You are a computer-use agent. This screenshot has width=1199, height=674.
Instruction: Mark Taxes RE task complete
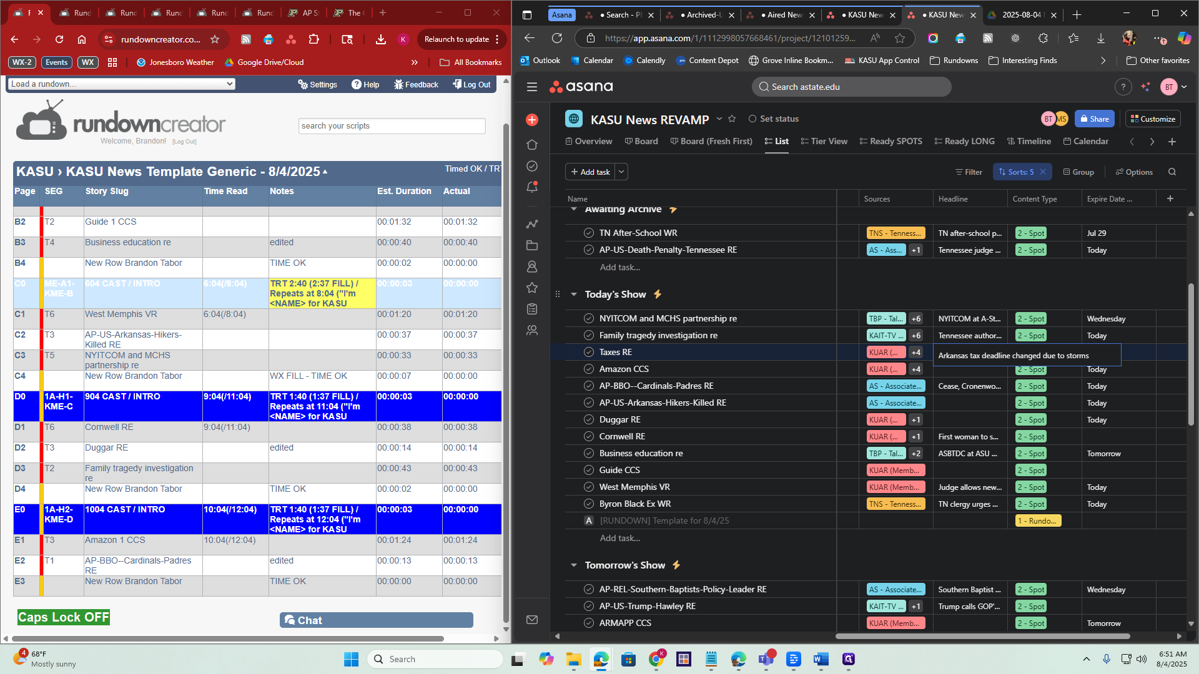point(588,352)
